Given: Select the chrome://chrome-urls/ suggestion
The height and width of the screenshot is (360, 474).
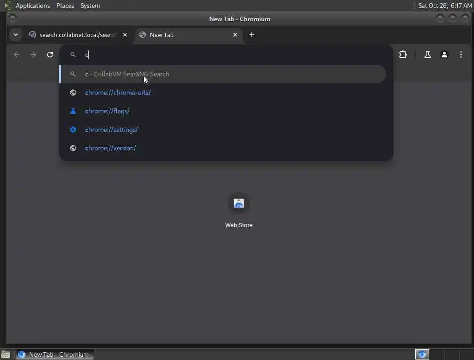Looking at the screenshot, I should (x=223, y=93).
